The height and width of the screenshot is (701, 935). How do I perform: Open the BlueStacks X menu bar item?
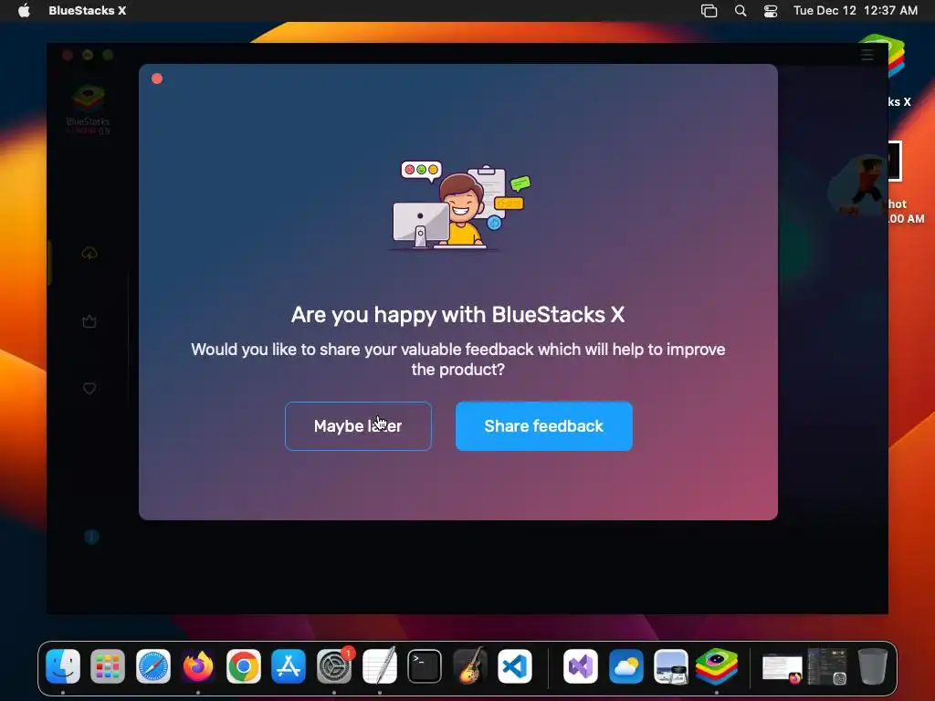point(87,11)
